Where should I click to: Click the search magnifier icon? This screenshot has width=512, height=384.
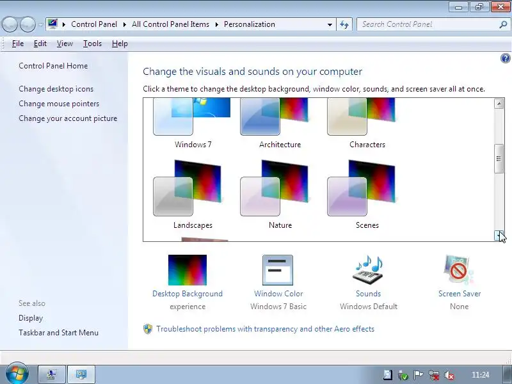pos(503,24)
